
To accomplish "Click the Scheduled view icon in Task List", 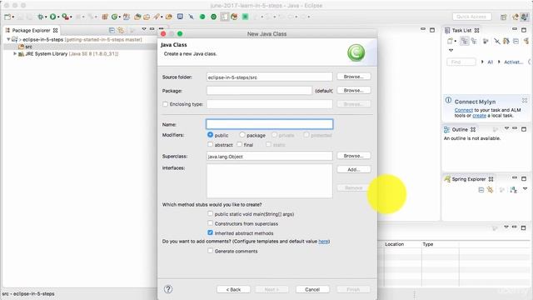I will (474, 41).
